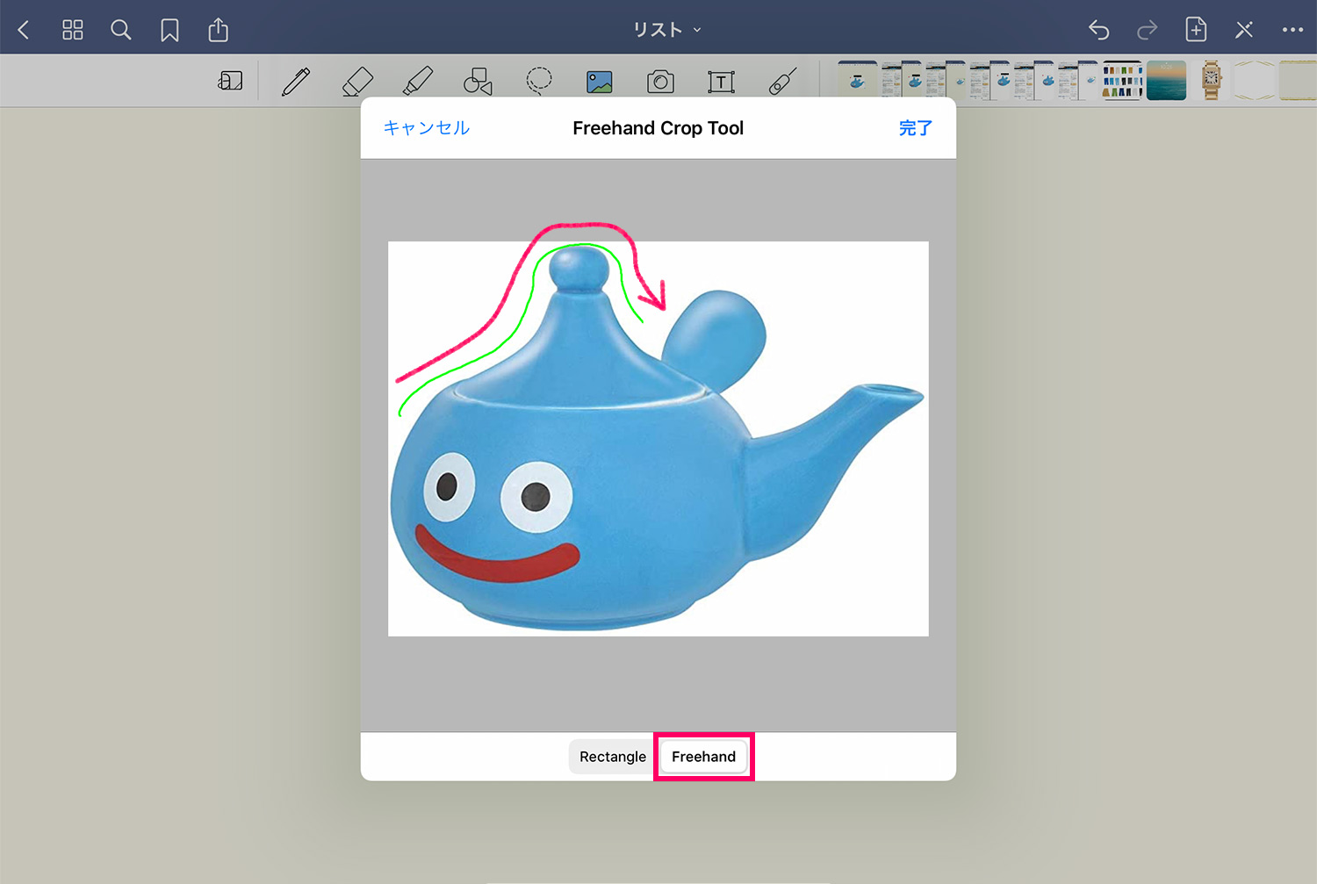Select the Text box tool

click(721, 83)
